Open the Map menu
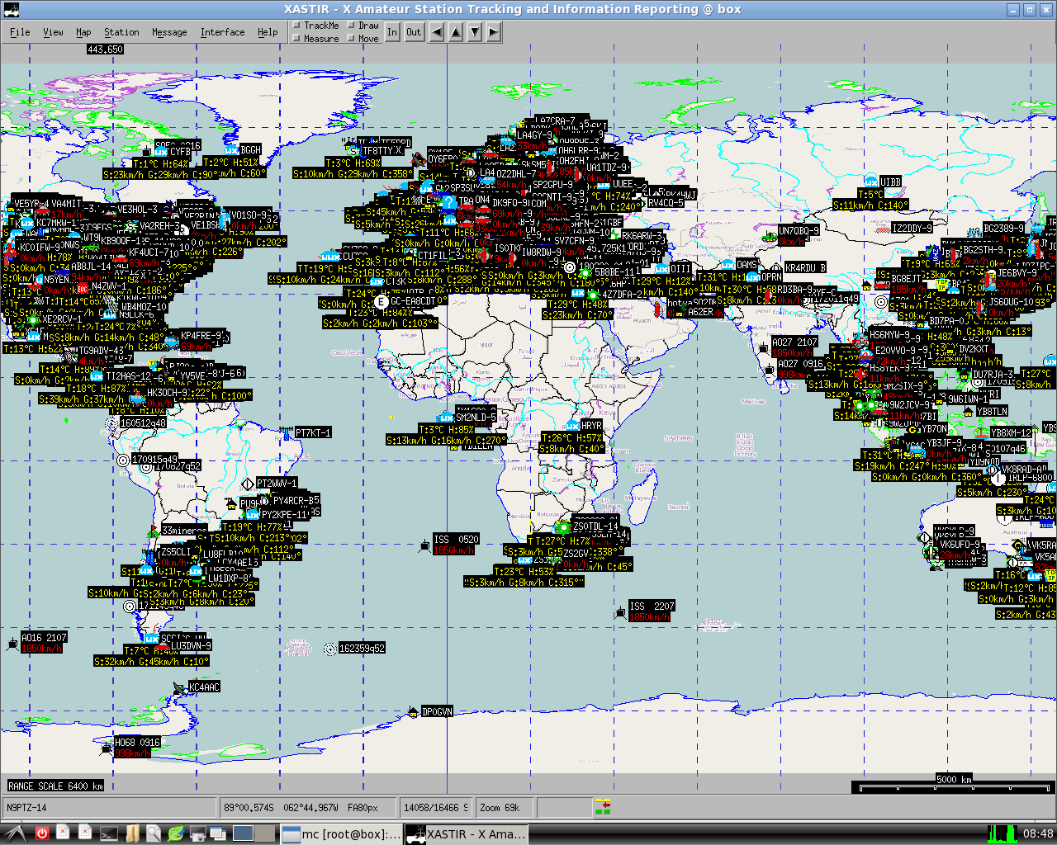The width and height of the screenshot is (1057, 845). tap(83, 32)
